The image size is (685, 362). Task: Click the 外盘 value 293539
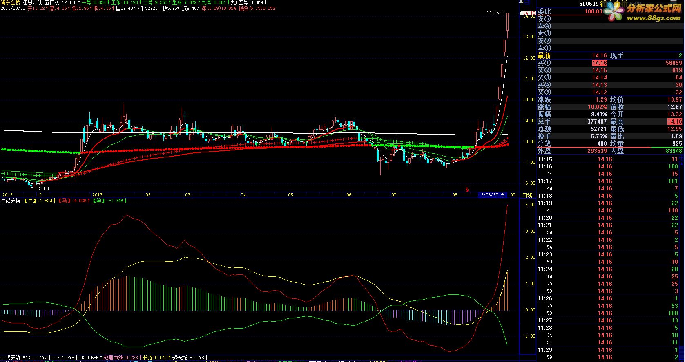point(597,151)
